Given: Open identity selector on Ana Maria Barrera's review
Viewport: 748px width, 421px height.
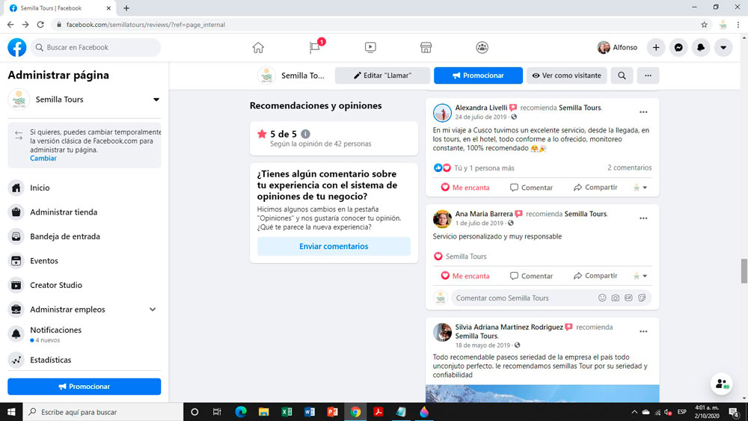Looking at the screenshot, I should 640,276.
